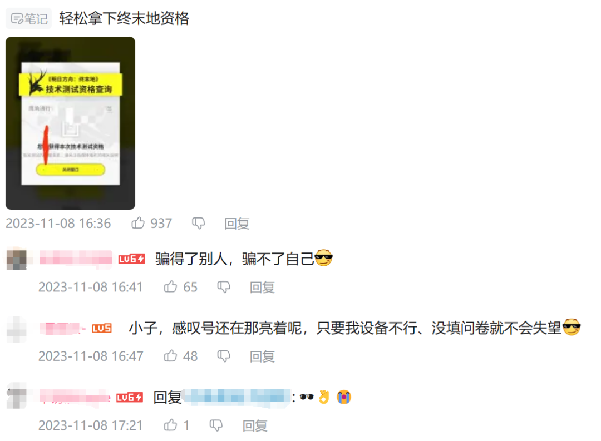The height and width of the screenshot is (441, 601).
Task: Like the main post with 937 likes
Action: click(x=138, y=222)
